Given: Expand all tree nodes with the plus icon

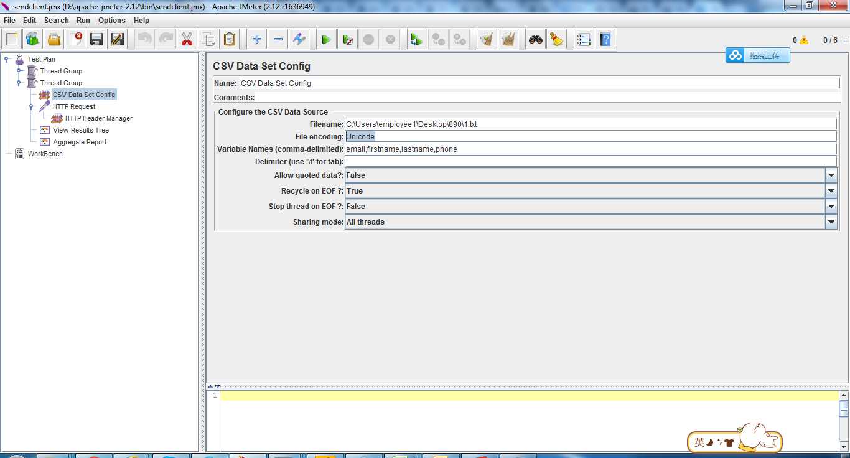Looking at the screenshot, I should pos(256,39).
